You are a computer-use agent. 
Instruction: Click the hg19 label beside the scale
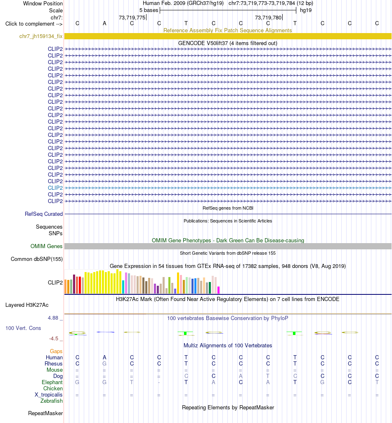[306, 10]
